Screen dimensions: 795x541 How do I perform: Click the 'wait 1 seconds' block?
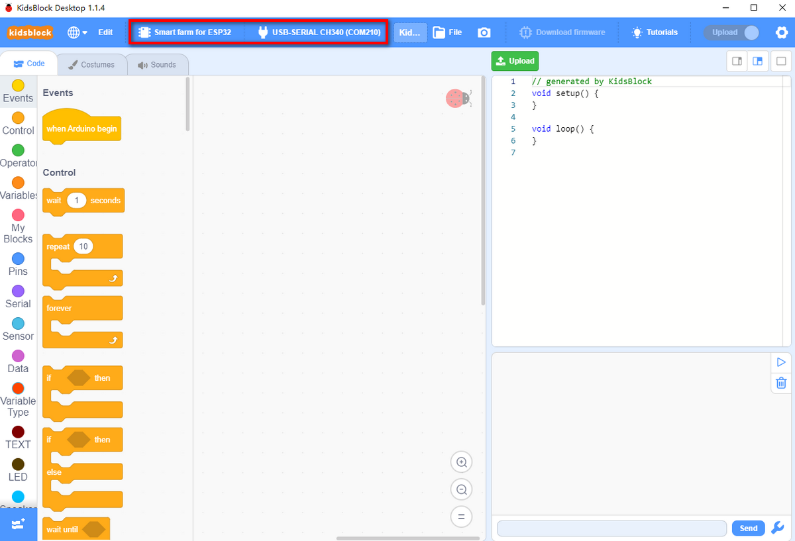[83, 201]
